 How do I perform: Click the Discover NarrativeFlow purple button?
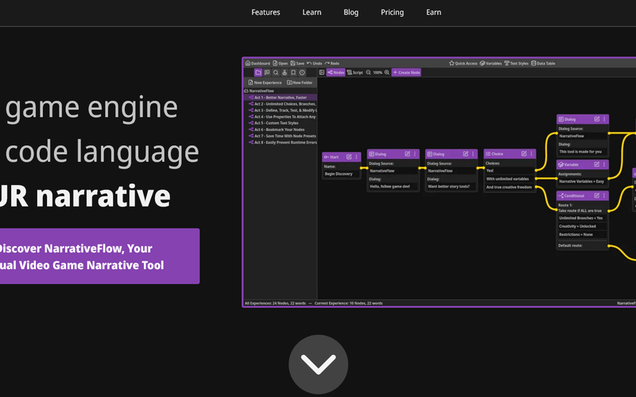(x=99, y=256)
